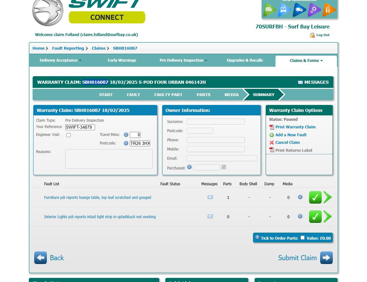The width and height of the screenshot is (367, 282).
Task: Click the dark blue delivery truck icon
Action: click(x=299, y=10)
